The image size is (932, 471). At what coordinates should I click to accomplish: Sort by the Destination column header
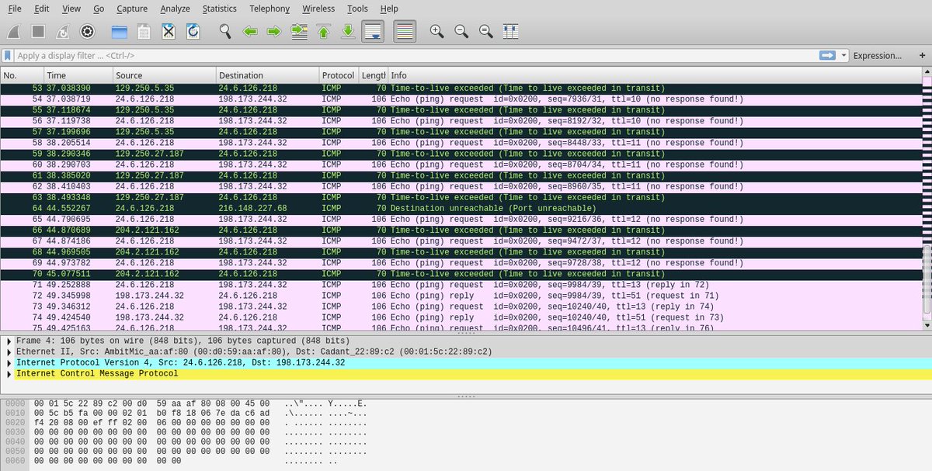268,75
